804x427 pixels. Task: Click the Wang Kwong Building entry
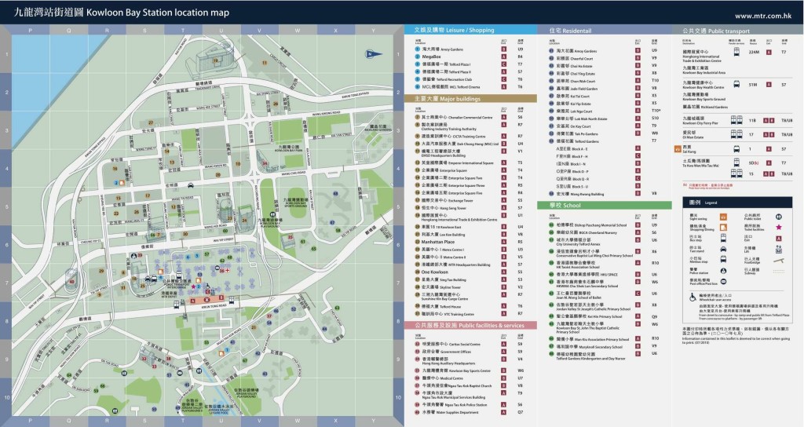pyautogui.click(x=580, y=194)
